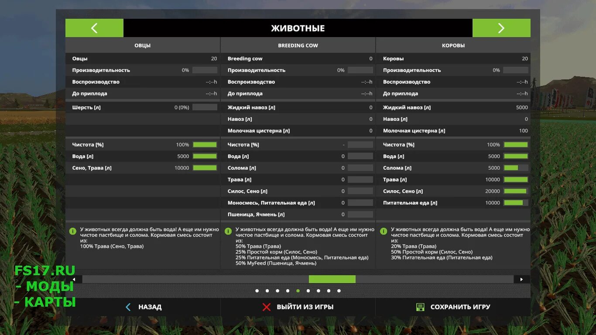Screen dimensions: 596x335
Task: Click sheep Сено, Трава progress bar
Action: click(205, 168)
